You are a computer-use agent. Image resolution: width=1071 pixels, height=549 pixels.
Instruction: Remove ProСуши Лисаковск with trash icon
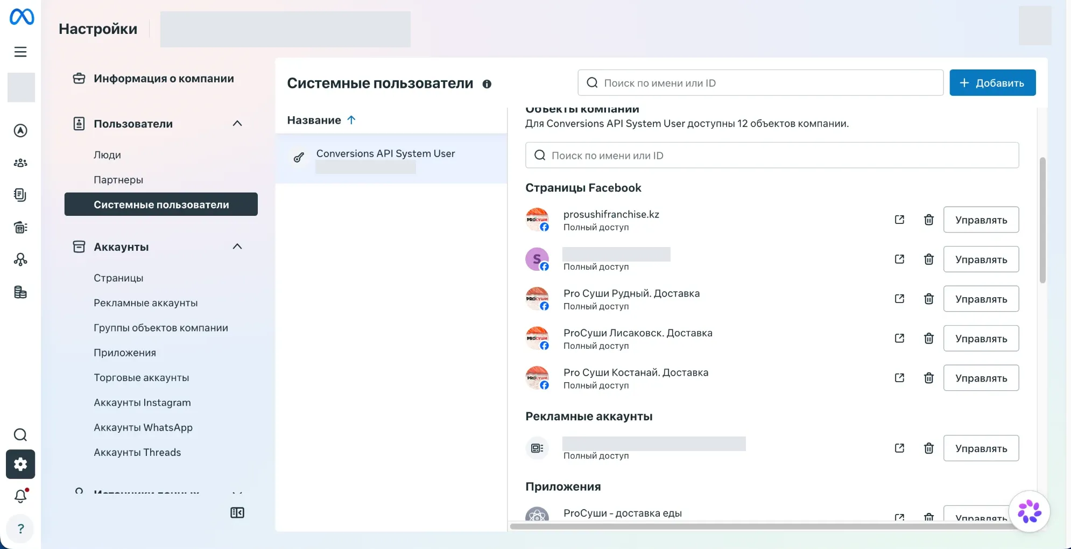(929, 338)
